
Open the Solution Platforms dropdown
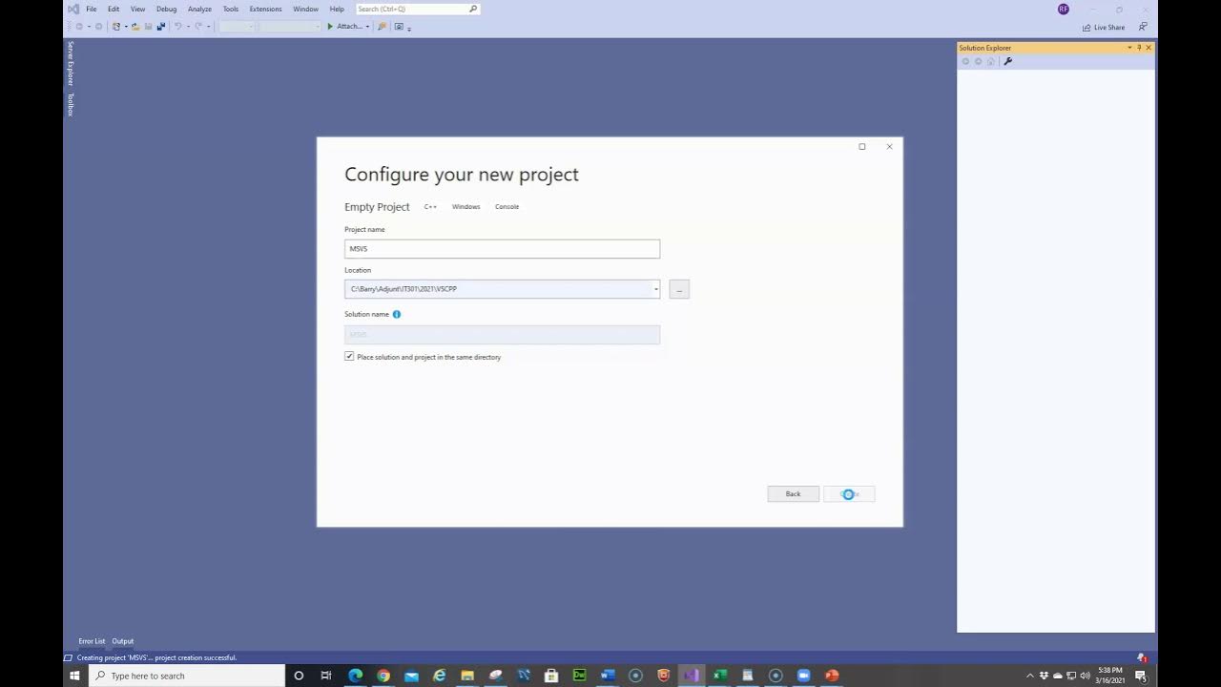click(x=289, y=27)
